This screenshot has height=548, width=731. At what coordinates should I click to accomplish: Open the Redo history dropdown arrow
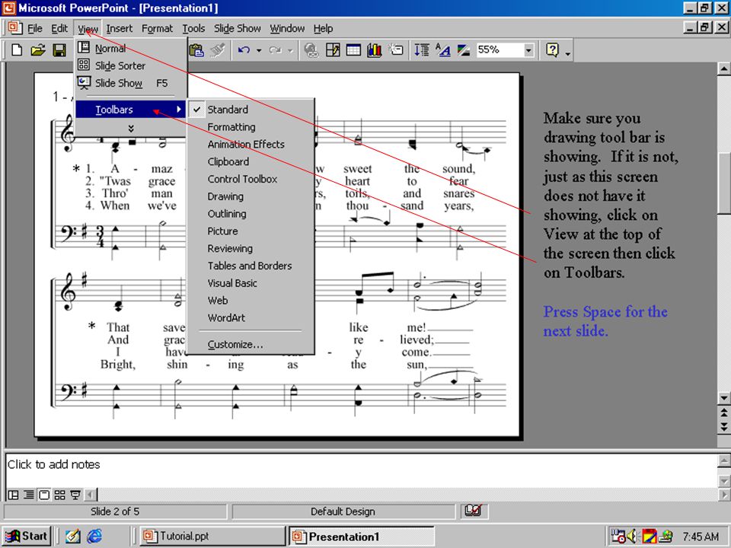coord(290,50)
